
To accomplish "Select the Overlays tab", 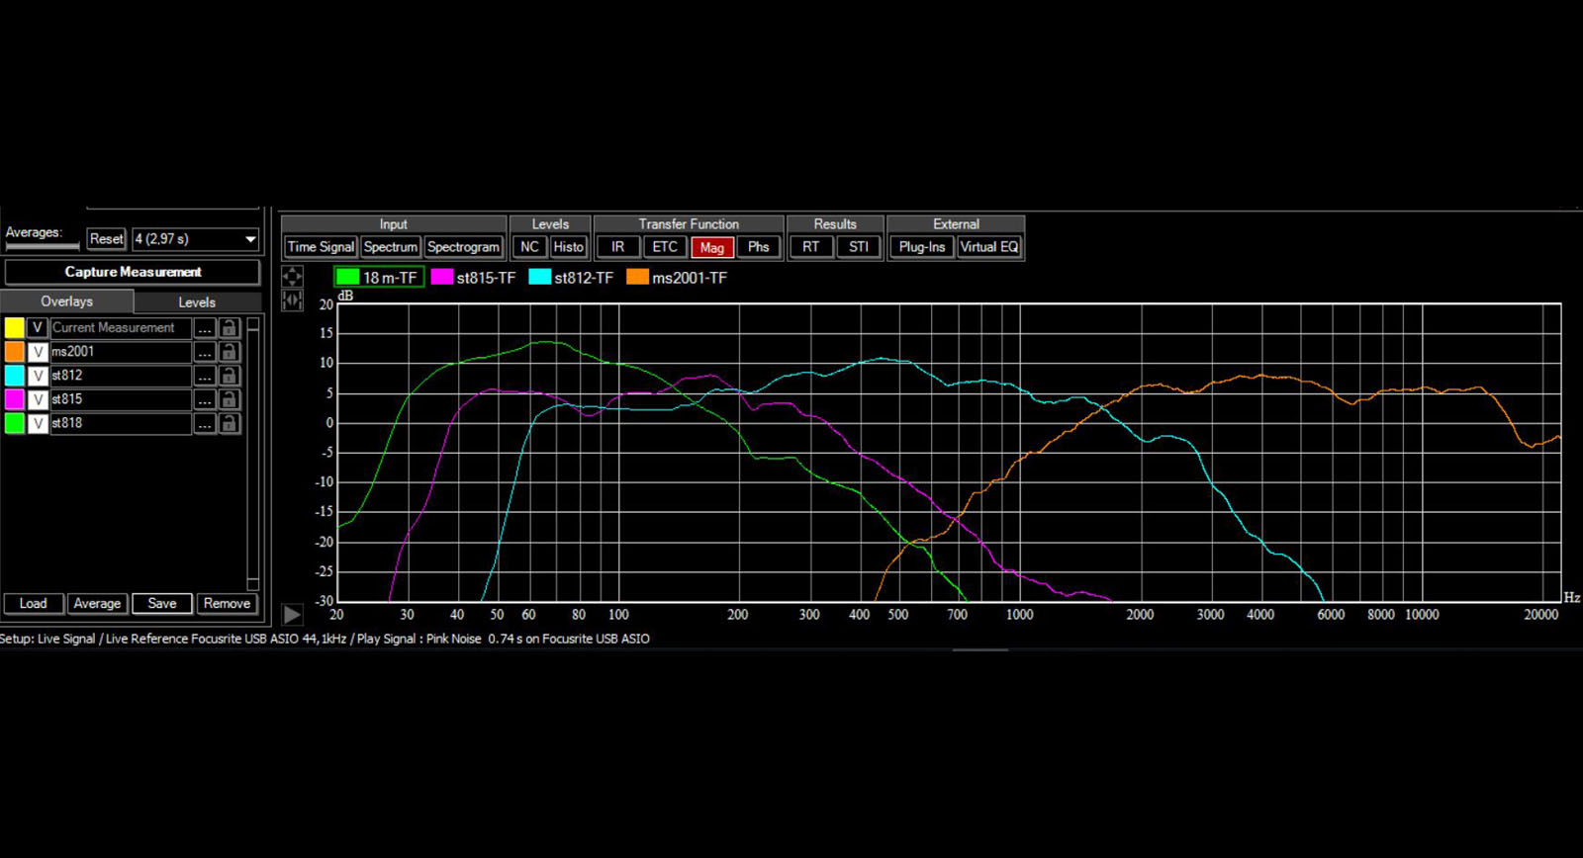I will click(67, 301).
